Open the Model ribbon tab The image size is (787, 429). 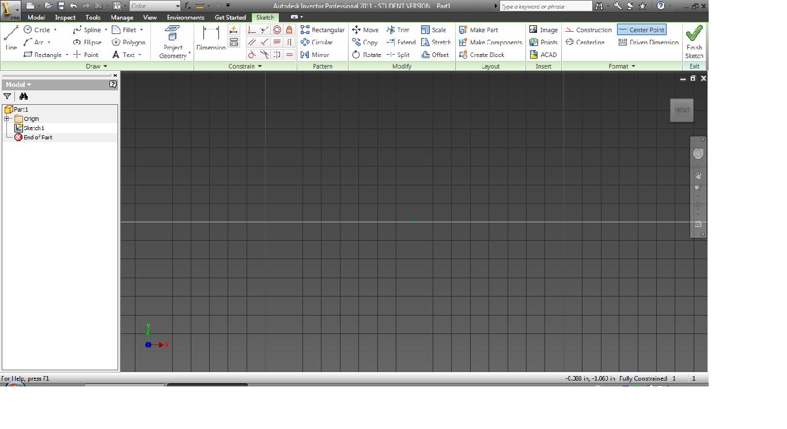click(x=36, y=17)
